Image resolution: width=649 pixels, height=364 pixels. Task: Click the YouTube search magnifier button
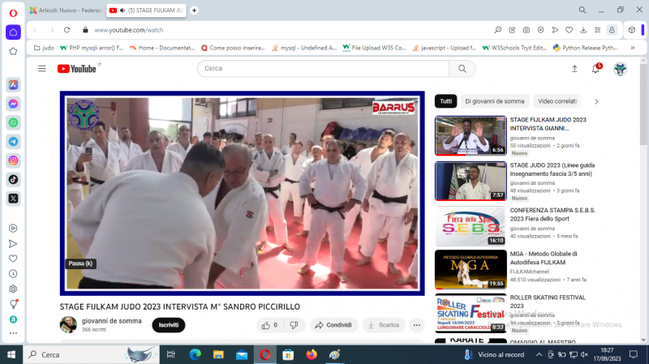pyautogui.click(x=462, y=69)
